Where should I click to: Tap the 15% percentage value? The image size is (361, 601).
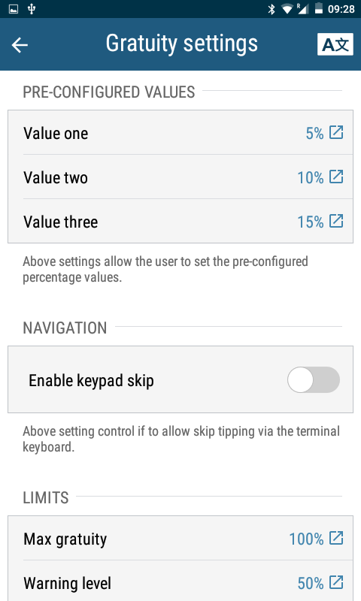pos(311,222)
